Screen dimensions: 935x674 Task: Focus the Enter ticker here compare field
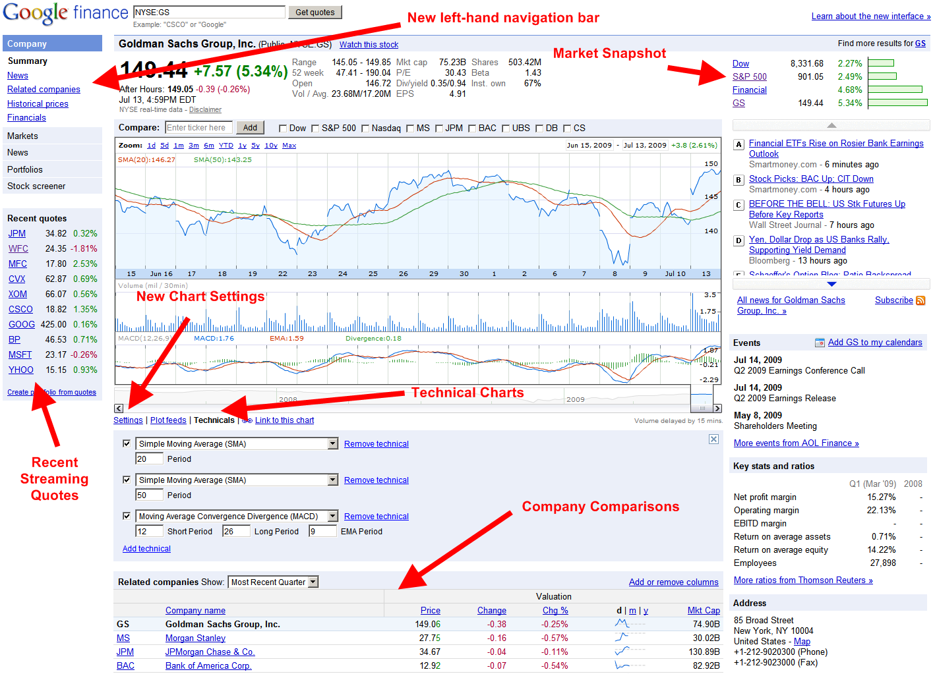click(199, 128)
